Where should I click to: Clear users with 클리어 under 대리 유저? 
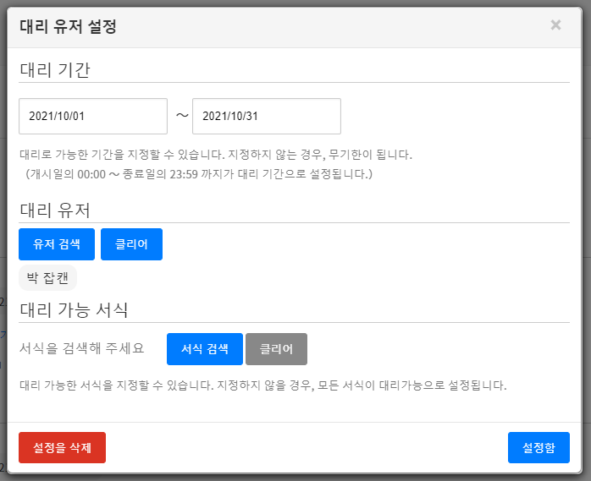[131, 244]
